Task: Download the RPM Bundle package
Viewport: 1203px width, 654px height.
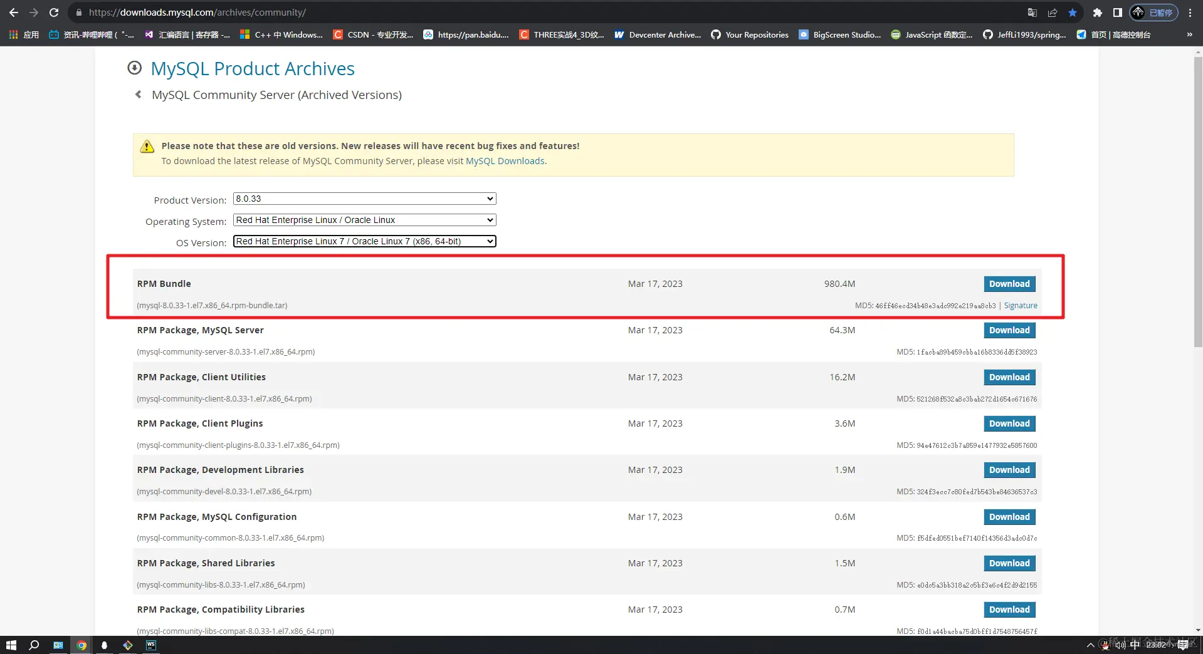Action: (x=1009, y=284)
